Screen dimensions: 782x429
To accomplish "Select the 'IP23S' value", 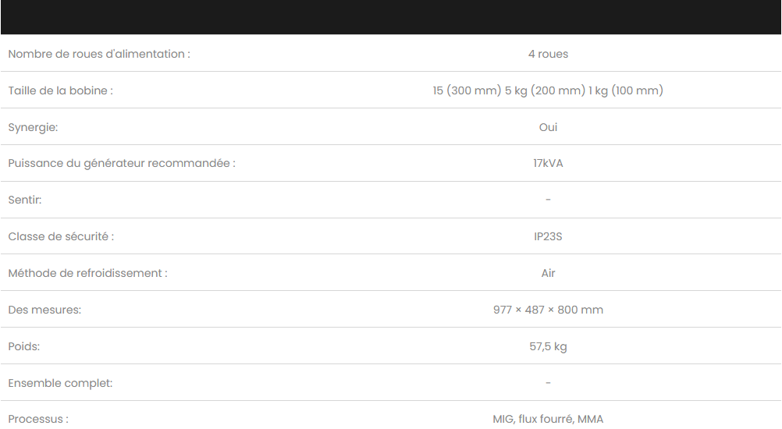I will click(x=548, y=236).
